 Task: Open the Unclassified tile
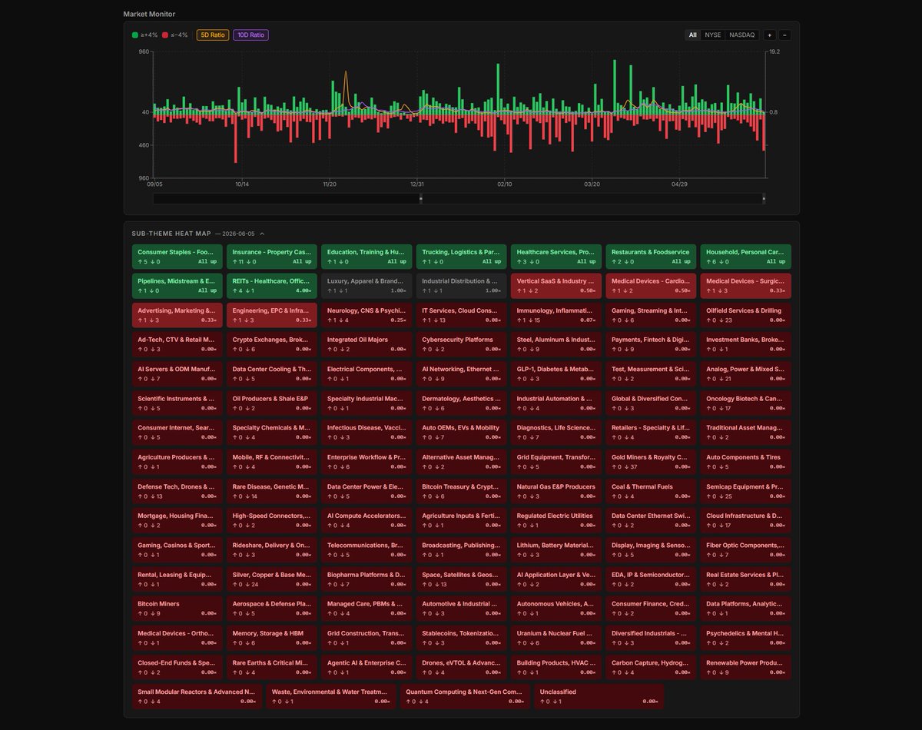pyautogui.click(x=599, y=697)
